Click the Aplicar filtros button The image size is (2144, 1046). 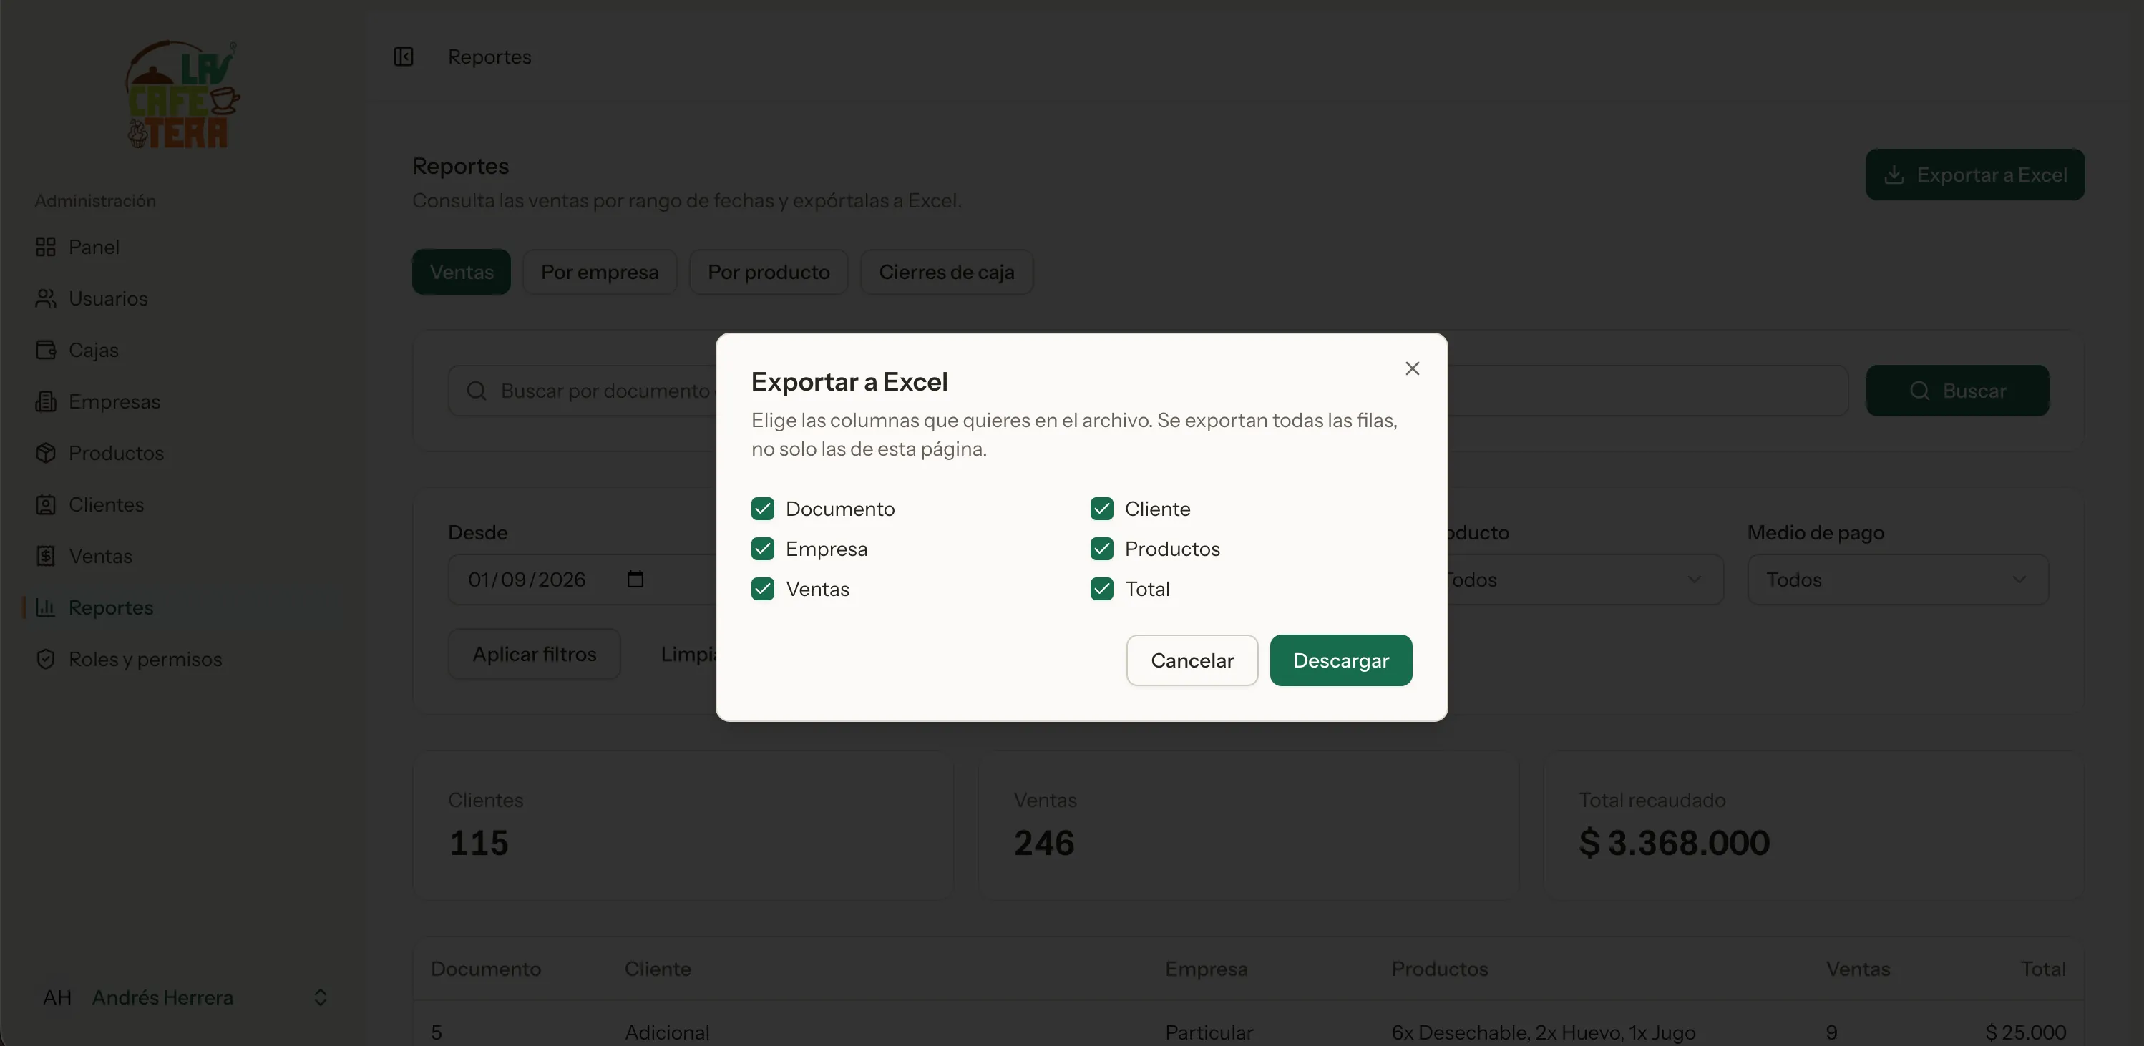point(535,654)
